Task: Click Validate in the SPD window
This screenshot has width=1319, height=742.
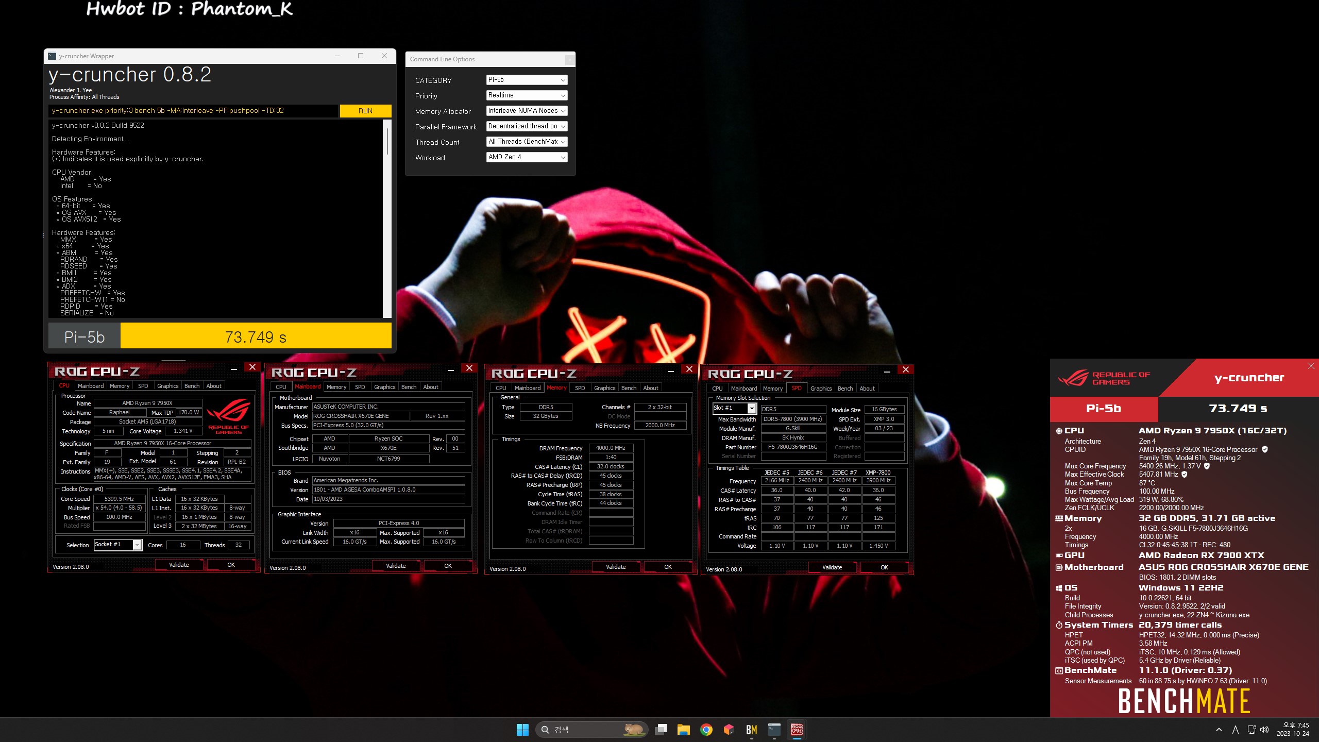Action: pyautogui.click(x=832, y=567)
